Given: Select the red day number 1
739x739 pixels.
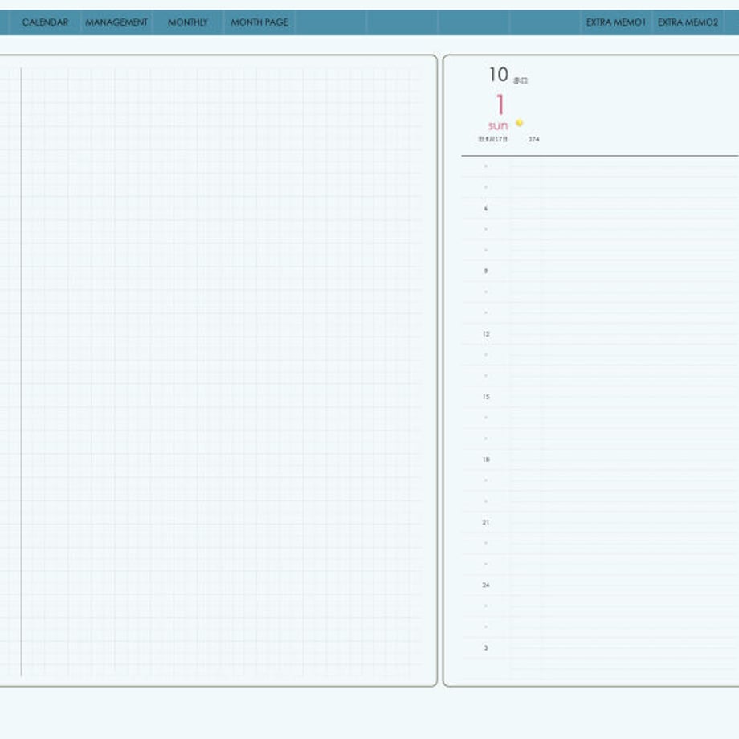Looking at the screenshot, I should click(x=500, y=104).
